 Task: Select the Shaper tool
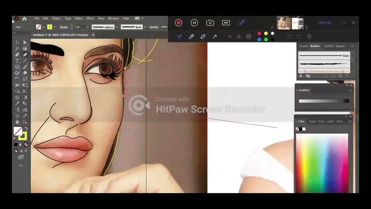[17, 73]
